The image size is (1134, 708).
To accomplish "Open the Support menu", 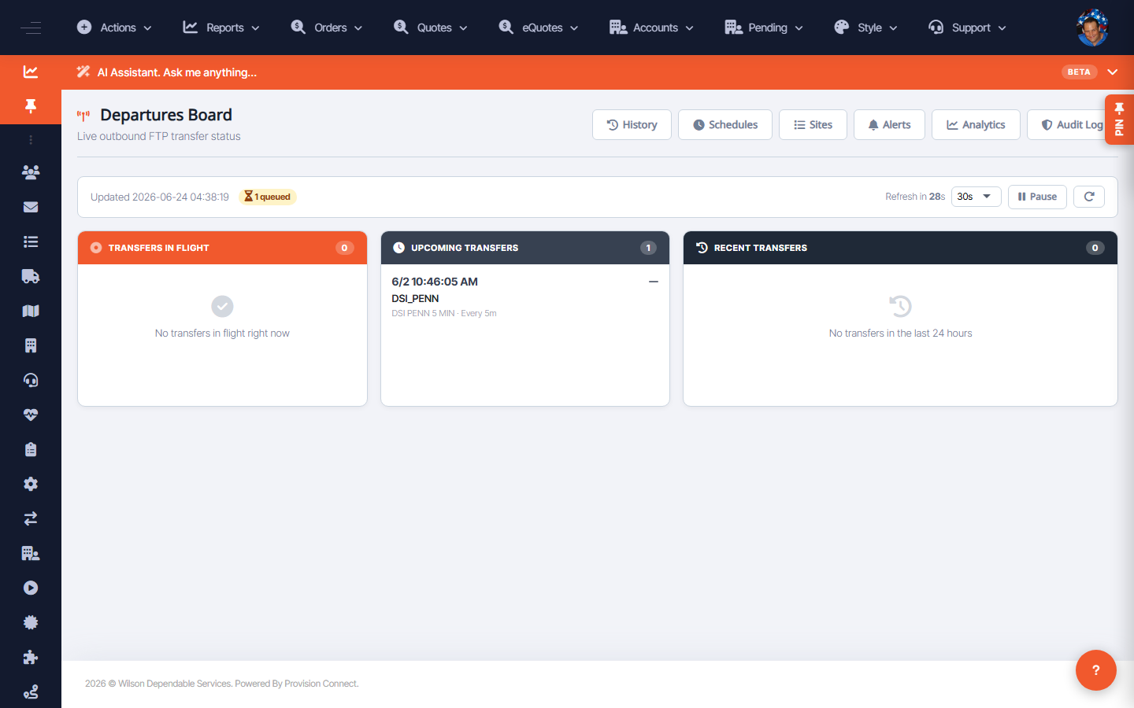I will pyautogui.click(x=968, y=28).
